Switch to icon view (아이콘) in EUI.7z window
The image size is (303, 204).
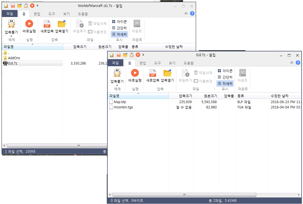click(225, 71)
